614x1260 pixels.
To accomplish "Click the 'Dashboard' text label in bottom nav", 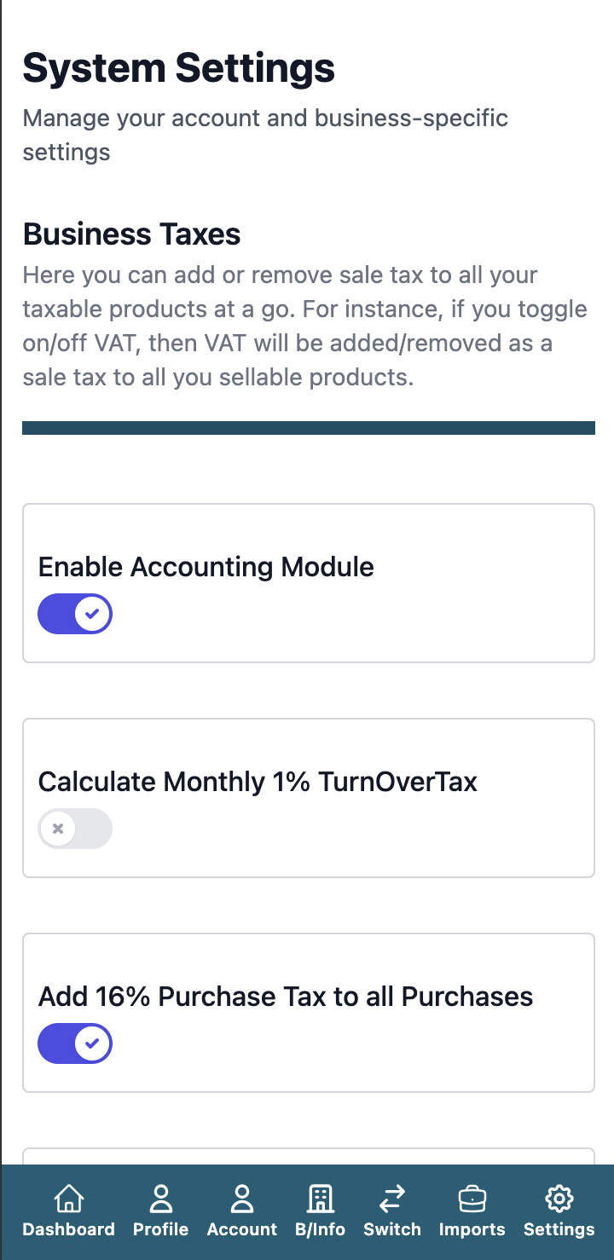I will click(68, 1229).
